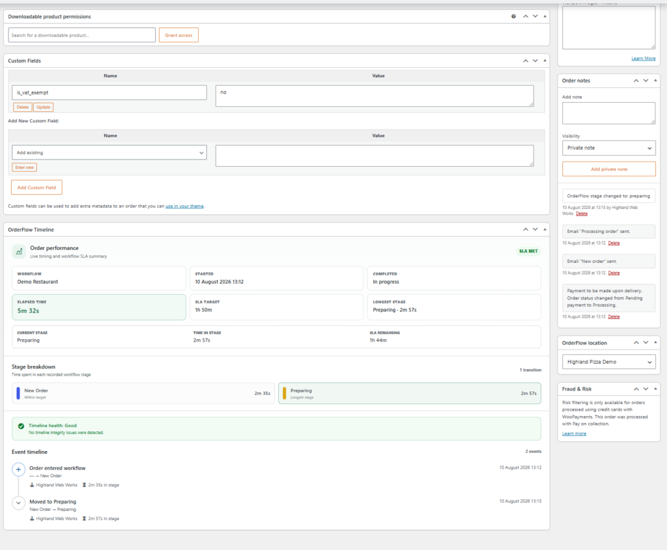This screenshot has height=550, width=667.
Task: Click the Timeline health green check icon
Action: 21,426
